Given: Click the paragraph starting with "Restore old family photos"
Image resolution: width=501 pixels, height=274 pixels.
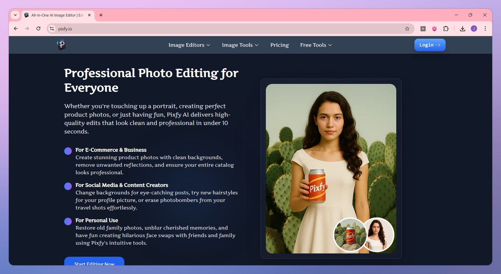Looking at the screenshot, I should click(155, 235).
